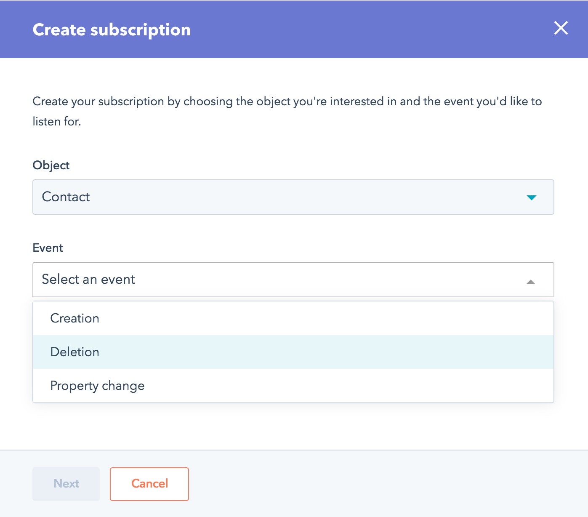588x517 pixels.
Task: Collapse the Event list using the gray up-arrow
Action: click(x=530, y=282)
